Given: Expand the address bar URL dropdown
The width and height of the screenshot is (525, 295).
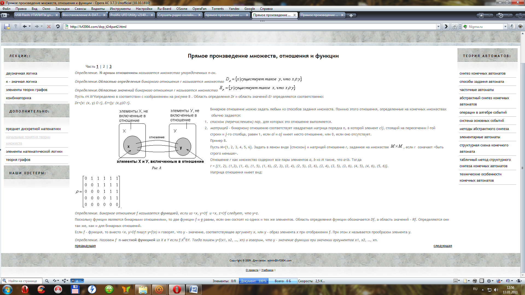Looking at the screenshot, I should tap(438, 26).
